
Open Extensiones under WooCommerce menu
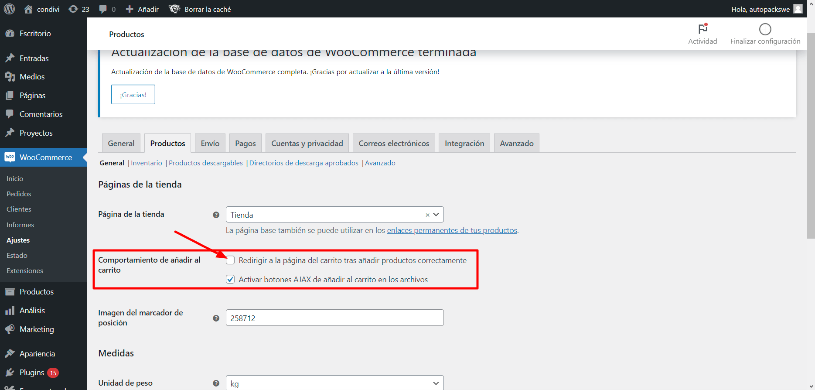25,271
